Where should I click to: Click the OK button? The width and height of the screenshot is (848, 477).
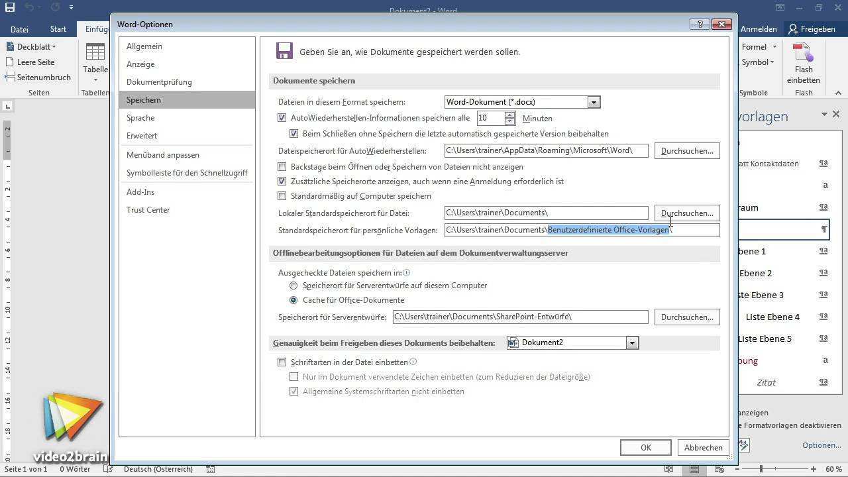(645, 448)
